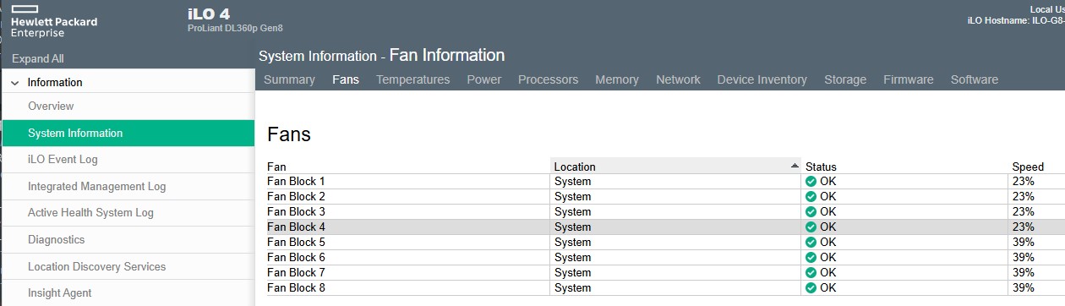Open Overview in the sidebar
This screenshot has width=1065, height=306.
pos(128,107)
